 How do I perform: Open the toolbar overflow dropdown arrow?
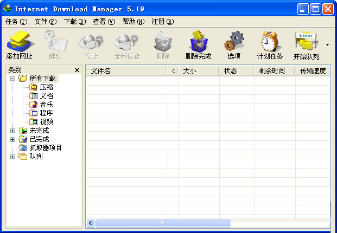(x=327, y=44)
